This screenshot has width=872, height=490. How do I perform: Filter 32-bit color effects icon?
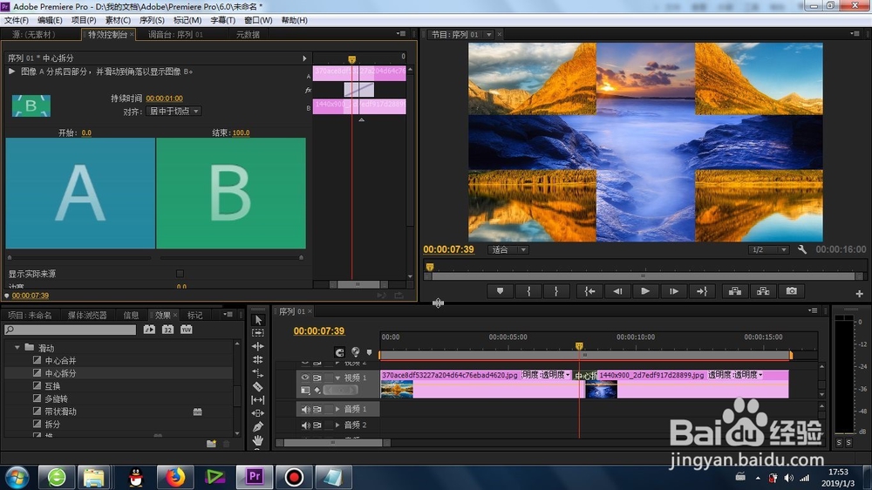coord(167,330)
